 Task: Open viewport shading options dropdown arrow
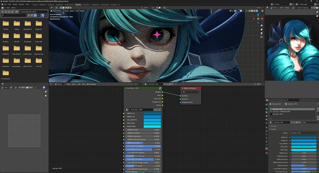click(259, 11)
